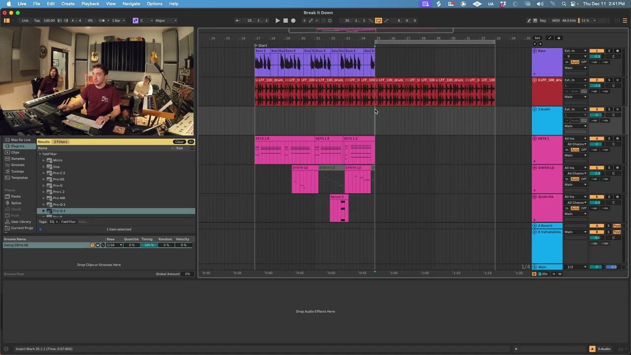This screenshot has height=355, width=631.
Task: Arm the Bass track for recording
Action: click(x=617, y=51)
